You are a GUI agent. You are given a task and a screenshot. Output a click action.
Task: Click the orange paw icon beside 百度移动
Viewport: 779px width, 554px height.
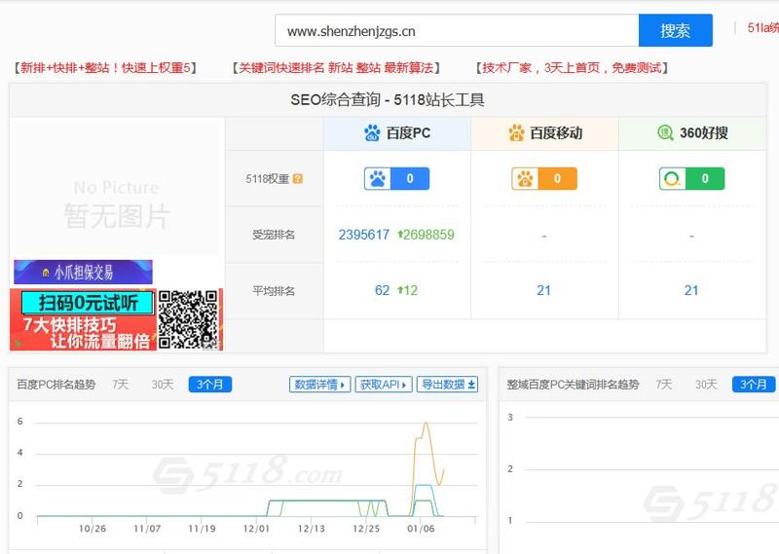[516, 133]
